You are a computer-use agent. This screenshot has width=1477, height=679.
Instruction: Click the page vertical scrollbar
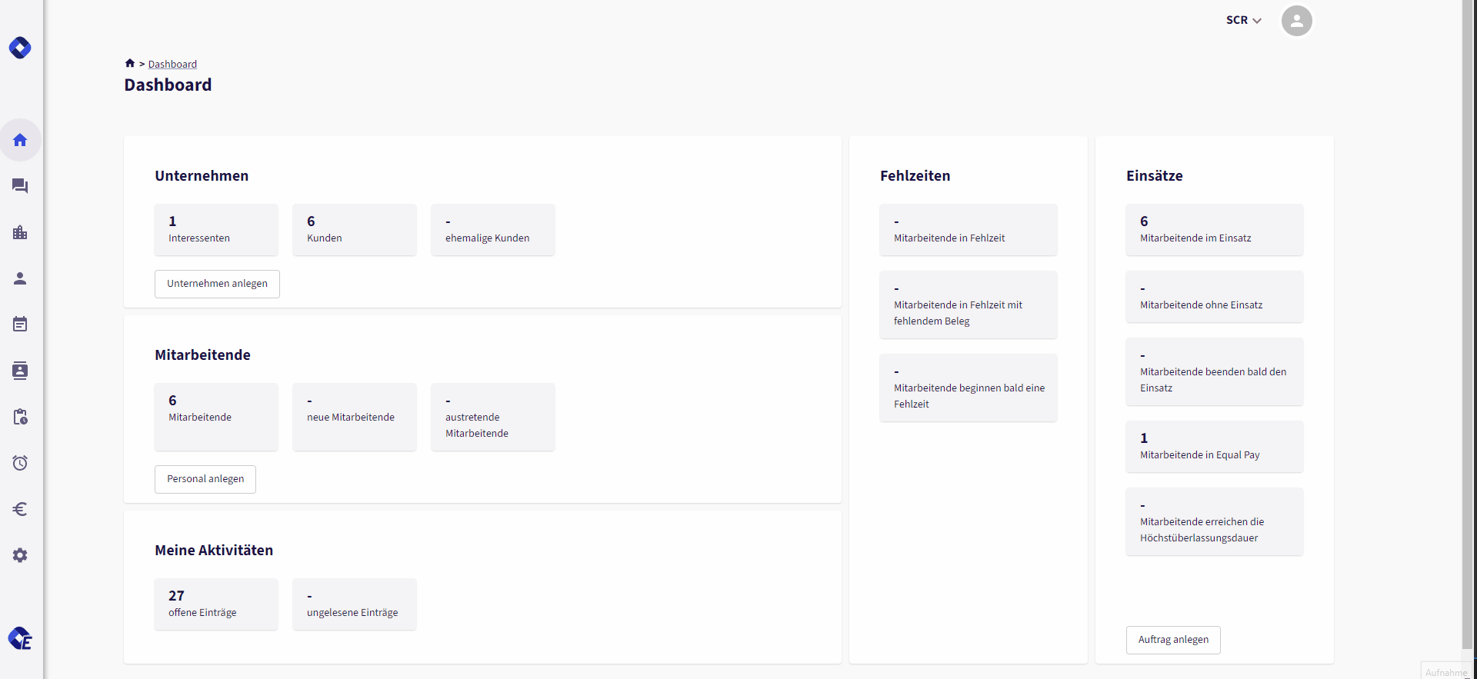coord(1469,323)
